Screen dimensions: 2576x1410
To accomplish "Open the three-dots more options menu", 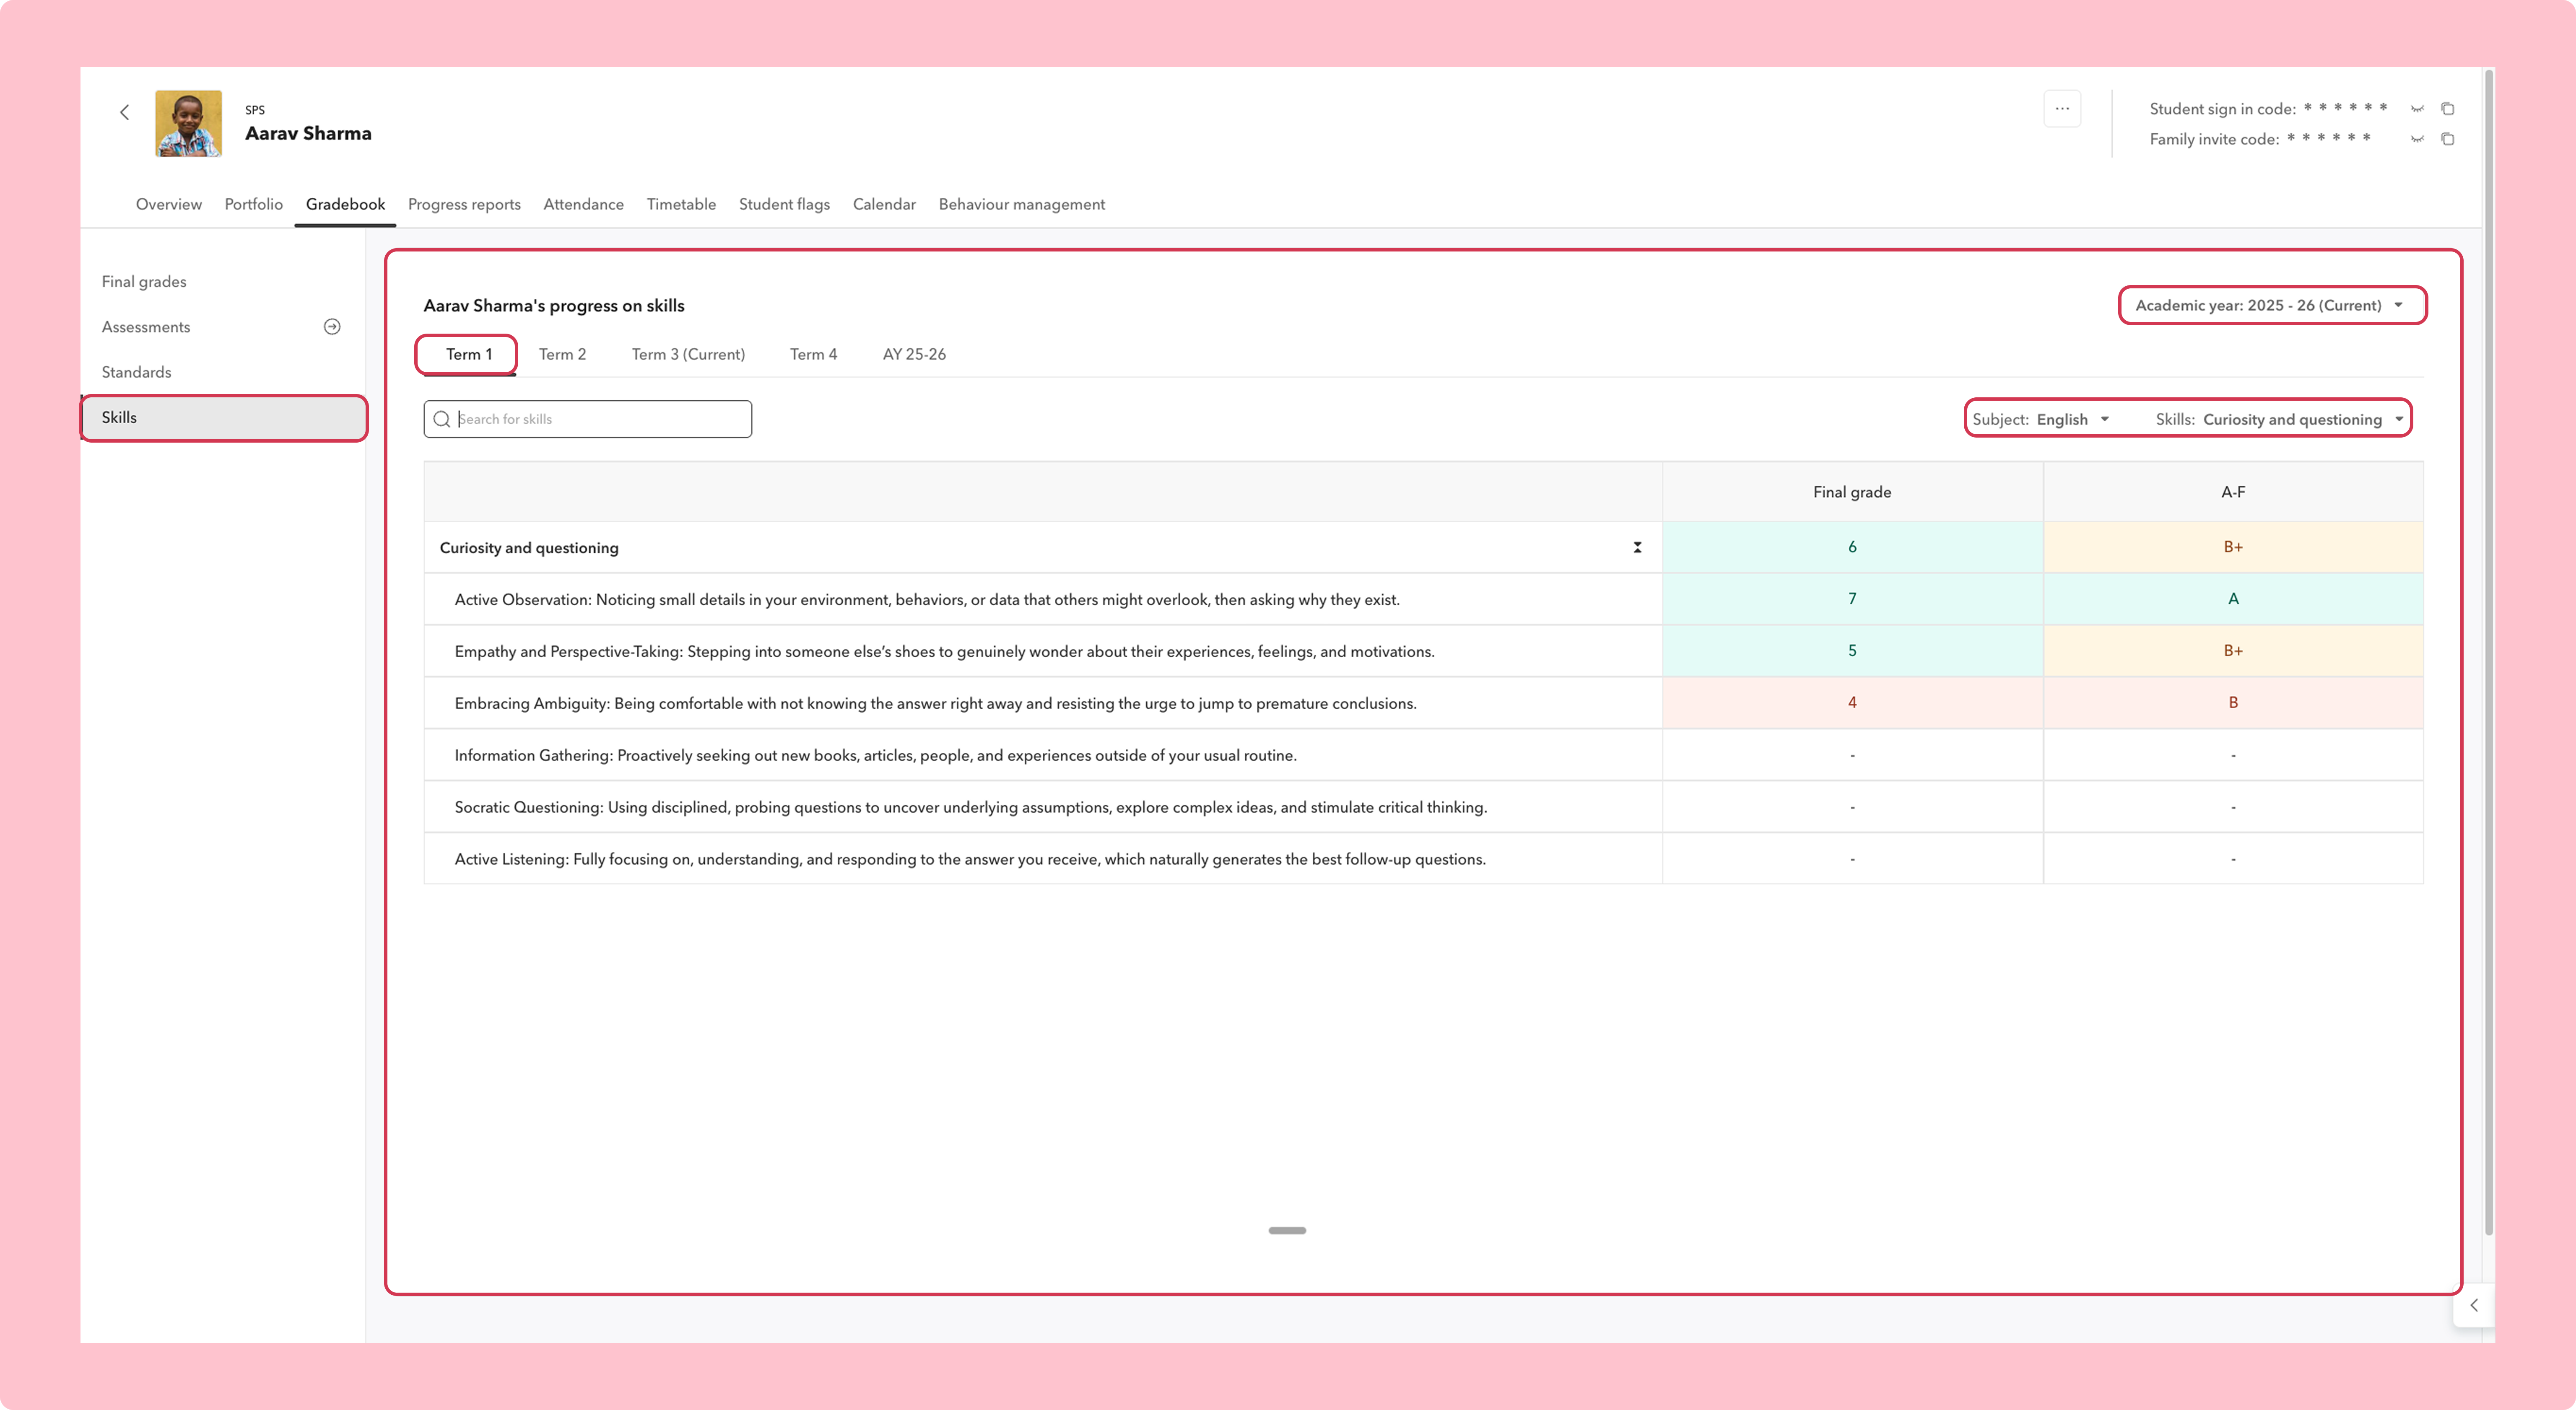I will pyautogui.click(x=2062, y=109).
